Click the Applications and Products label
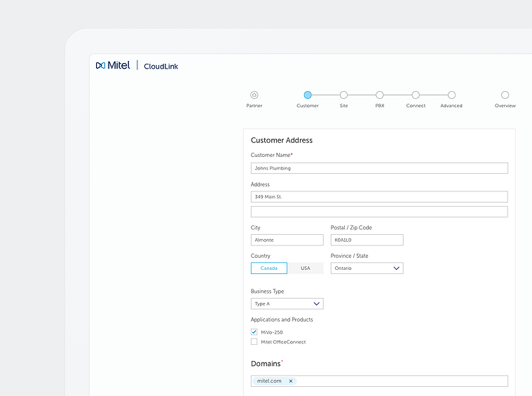Viewport: 532px width, 396px height. click(282, 320)
